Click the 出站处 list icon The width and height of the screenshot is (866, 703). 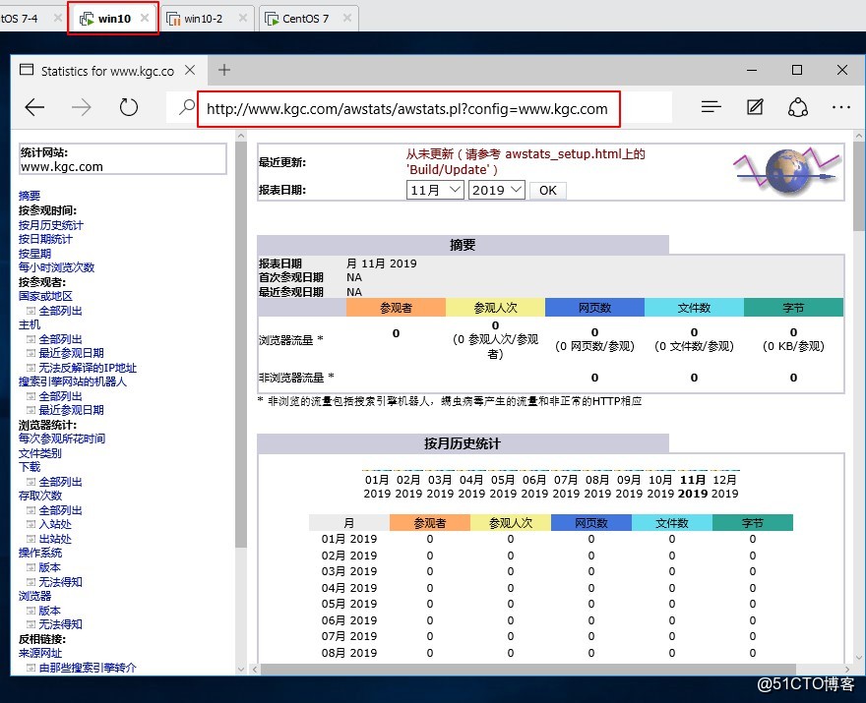(x=31, y=539)
